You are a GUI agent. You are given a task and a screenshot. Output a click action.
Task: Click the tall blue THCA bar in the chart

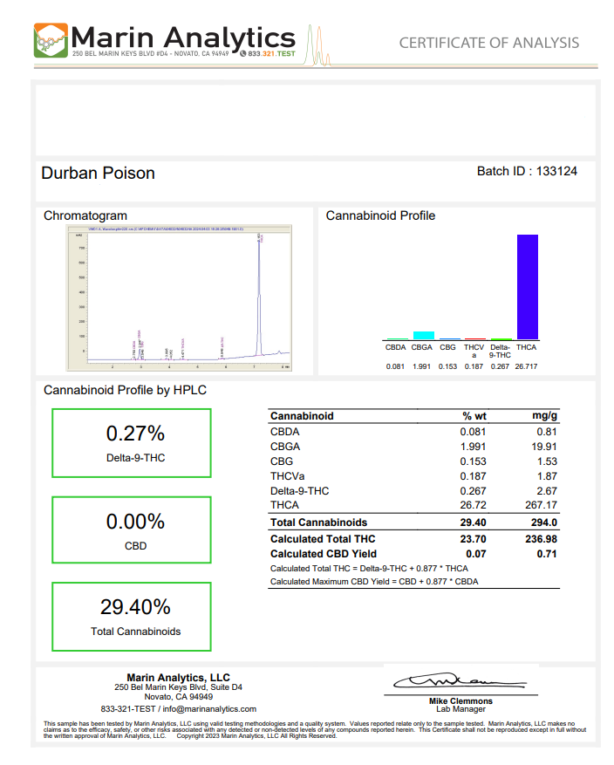pos(527,287)
